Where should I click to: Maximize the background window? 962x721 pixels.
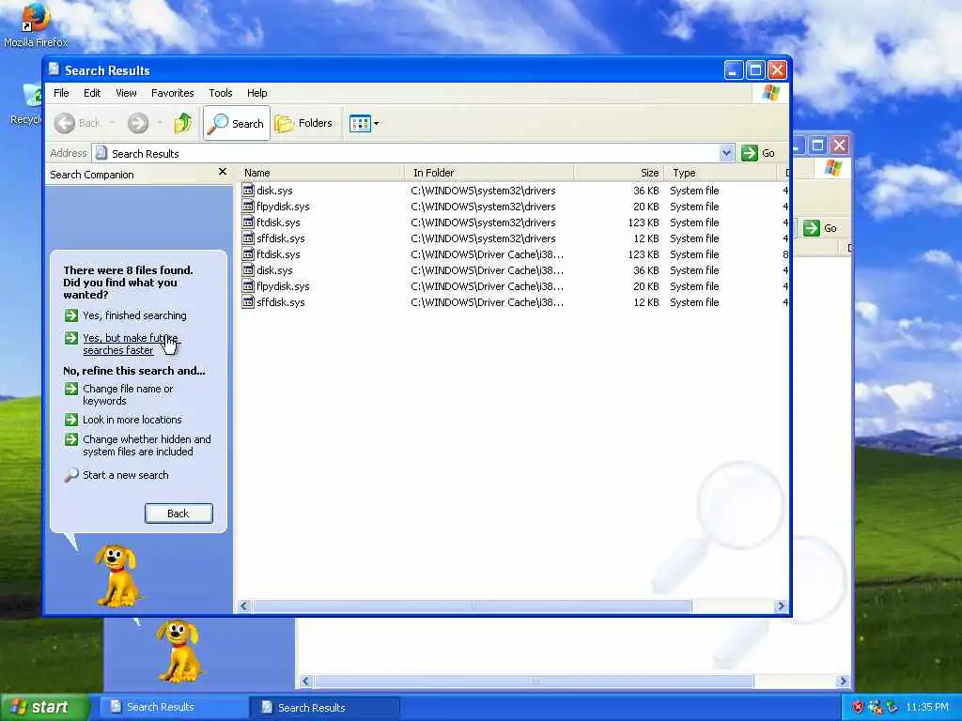point(817,146)
